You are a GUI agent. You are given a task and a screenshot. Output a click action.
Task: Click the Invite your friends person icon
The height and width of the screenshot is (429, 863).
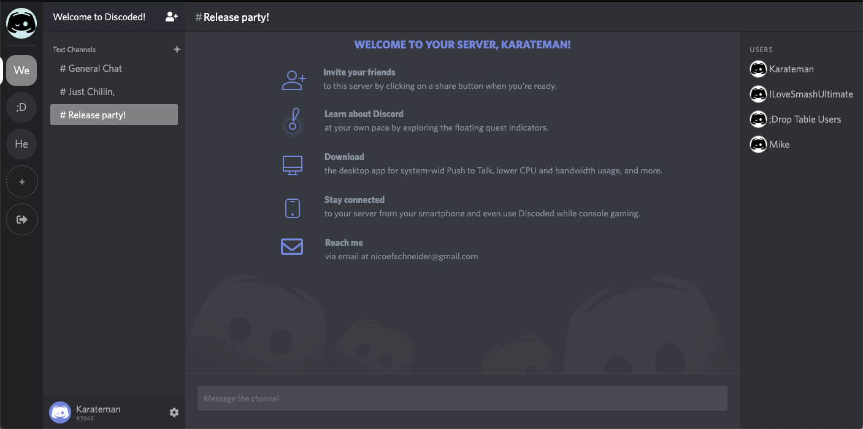tap(293, 80)
